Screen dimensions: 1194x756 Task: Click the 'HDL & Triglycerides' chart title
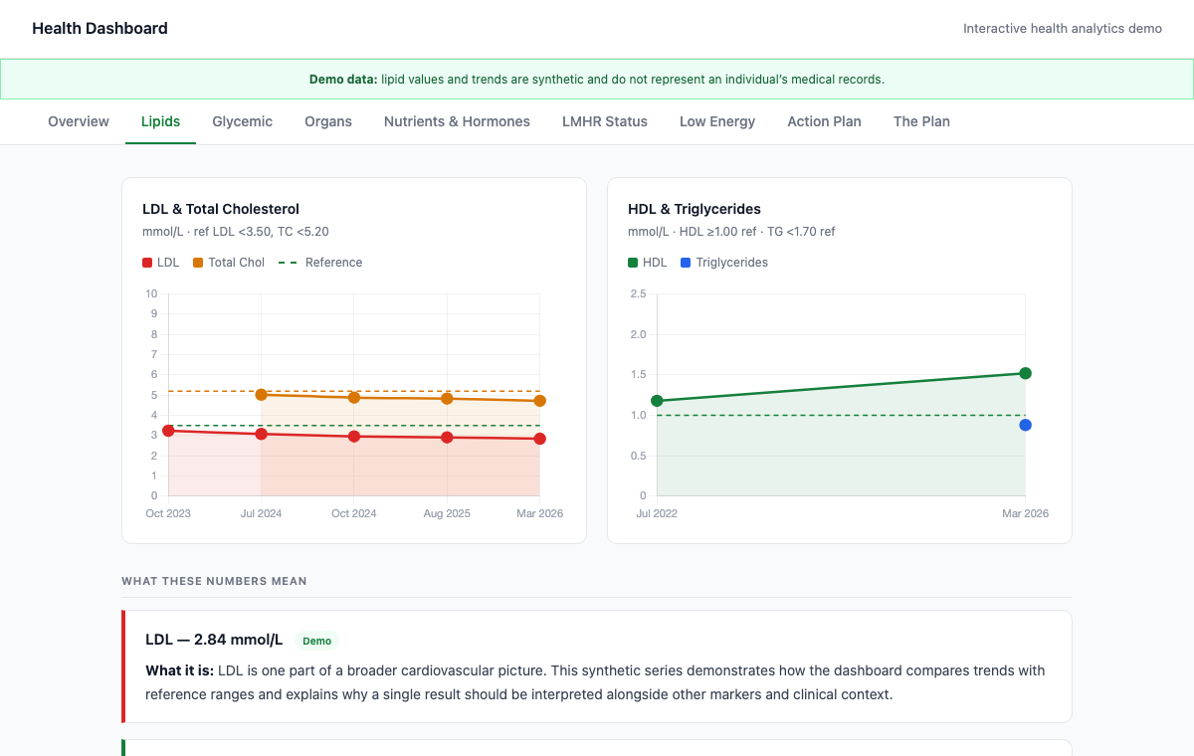pos(695,209)
